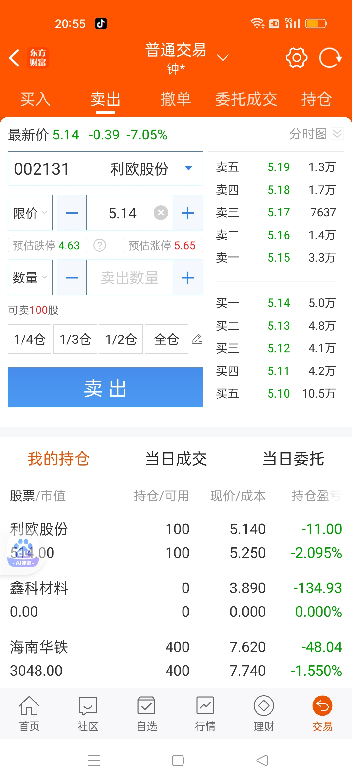Select 1/2仓 position button
352x782 pixels.
point(121,339)
